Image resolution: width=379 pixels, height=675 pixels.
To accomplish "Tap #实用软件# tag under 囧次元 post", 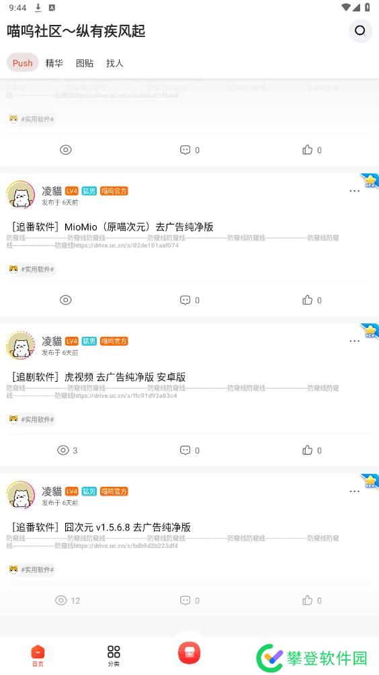I will [x=32, y=569].
